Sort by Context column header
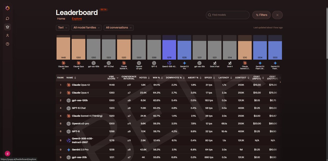The image size is (328, 161). tap(242, 78)
